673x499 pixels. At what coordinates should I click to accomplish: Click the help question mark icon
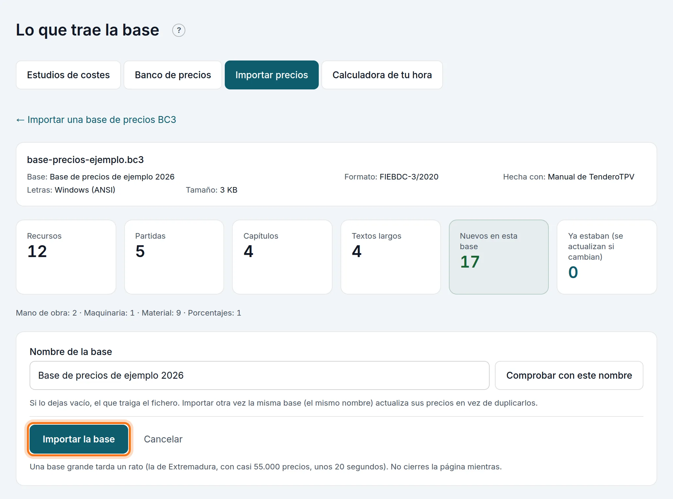179,31
